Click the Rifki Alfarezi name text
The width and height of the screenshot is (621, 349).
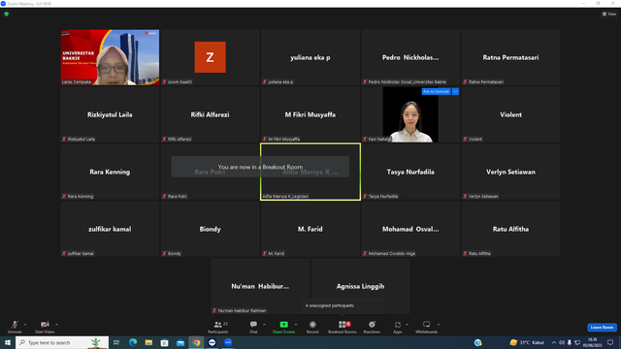pyautogui.click(x=210, y=114)
